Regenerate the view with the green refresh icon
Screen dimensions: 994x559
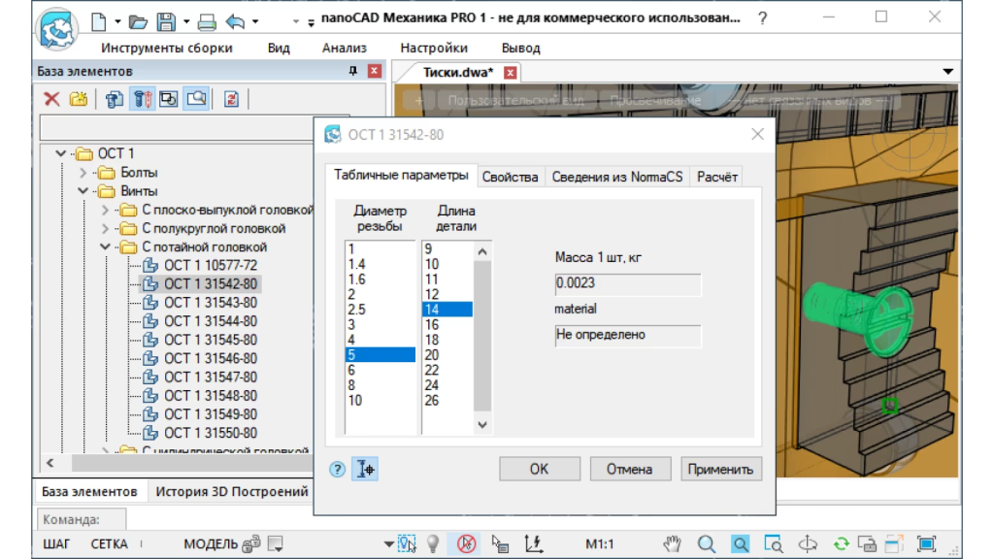pyautogui.click(x=842, y=545)
